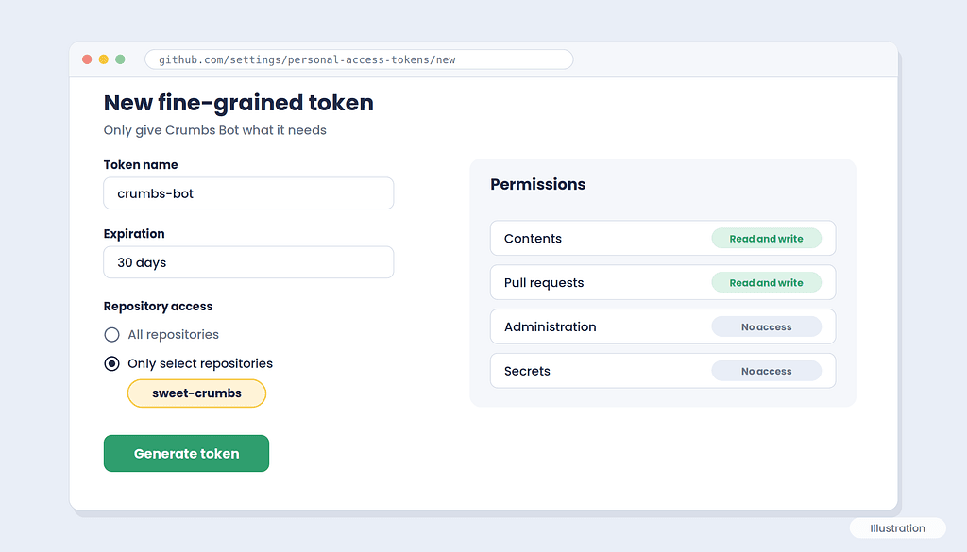Screen dimensions: 967x552
Task: Open Pull requests Read and write dropdown
Action: 766,283
